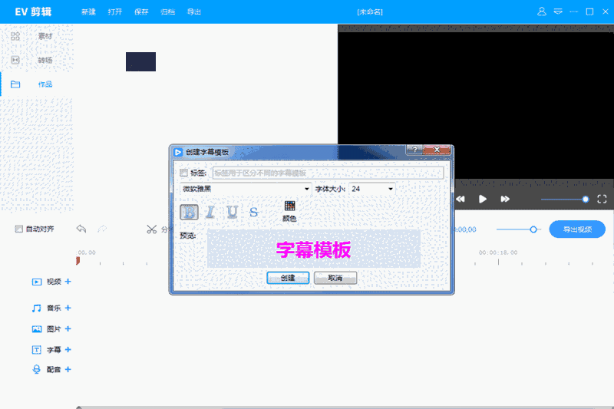Click the 字幕 track T icon
This screenshot has height=409, width=614.
coord(36,349)
